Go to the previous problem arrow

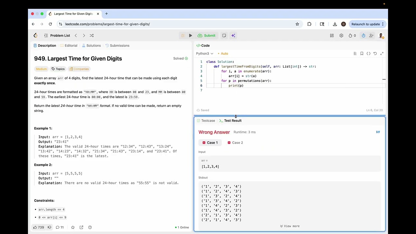(x=76, y=35)
